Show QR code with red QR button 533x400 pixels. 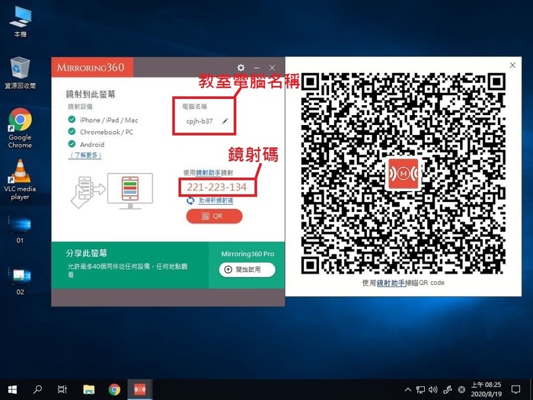[x=214, y=216]
